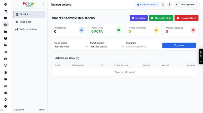
Task: Open the people group module icon
Action: pos(6,38)
